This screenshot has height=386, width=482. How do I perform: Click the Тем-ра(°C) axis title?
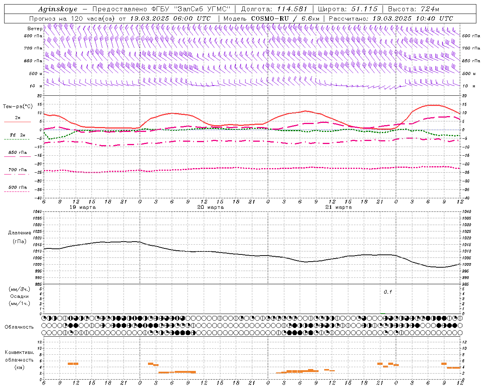point(18,107)
